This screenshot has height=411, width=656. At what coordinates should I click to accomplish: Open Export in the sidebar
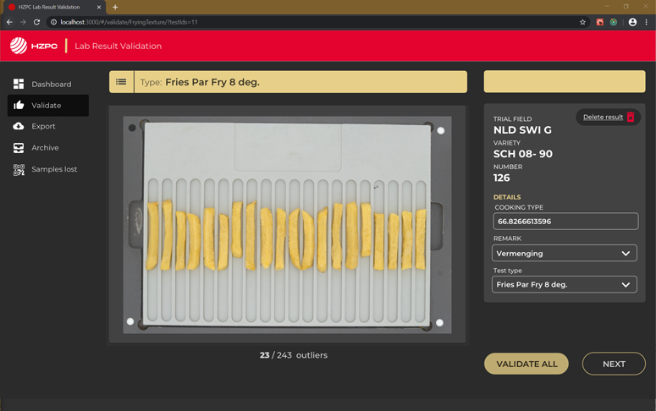tap(48, 126)
